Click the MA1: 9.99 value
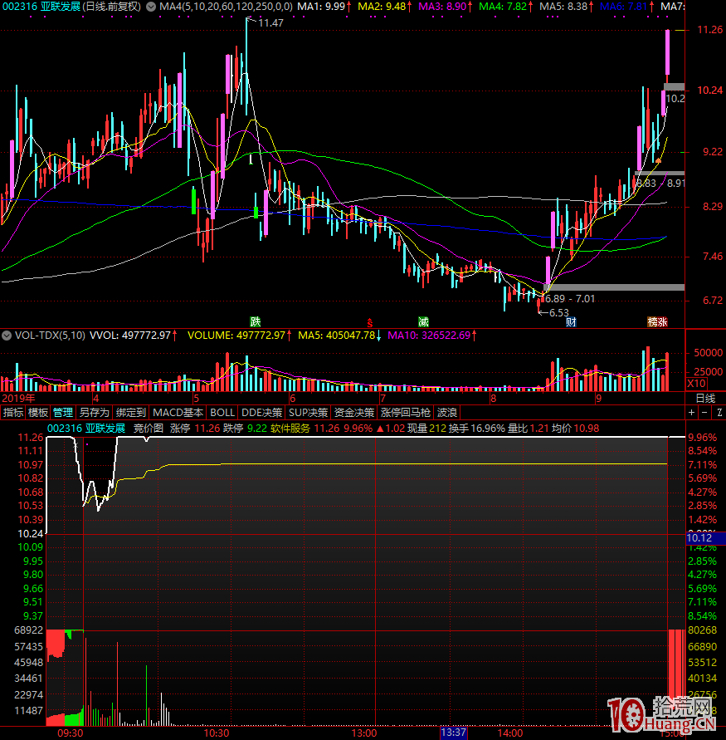The image size is (726, 740). point(324,7)
